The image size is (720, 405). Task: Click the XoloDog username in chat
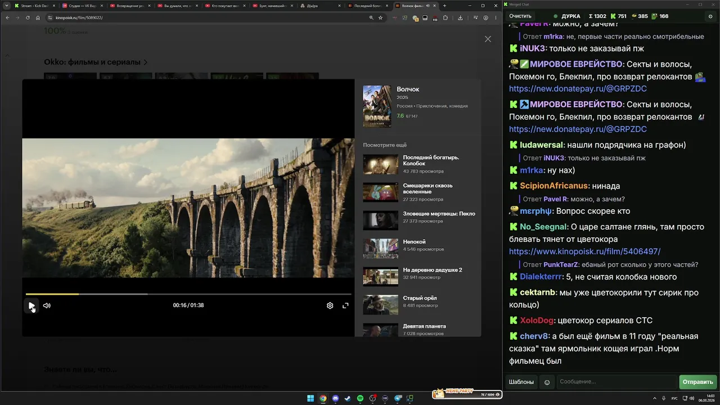pos(537,320)
